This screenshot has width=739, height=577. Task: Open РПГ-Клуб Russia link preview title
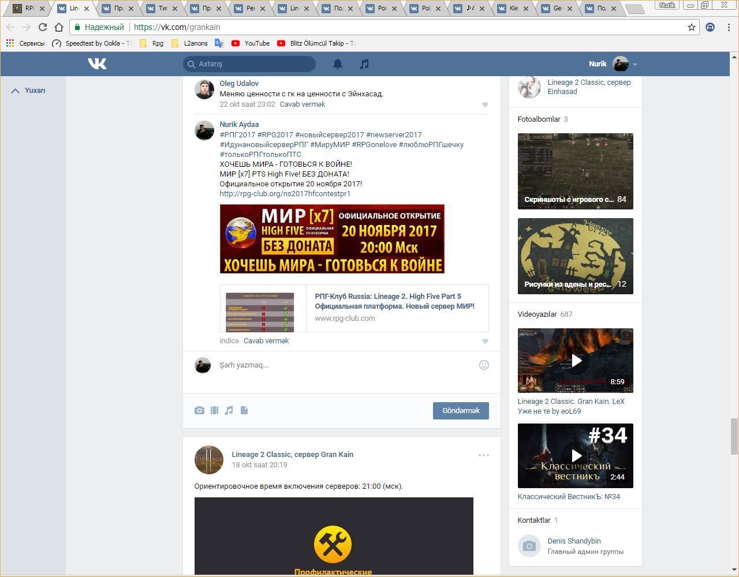coord(394,301)
